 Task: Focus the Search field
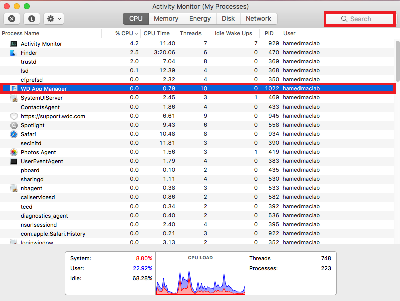(x=360, y=19)
